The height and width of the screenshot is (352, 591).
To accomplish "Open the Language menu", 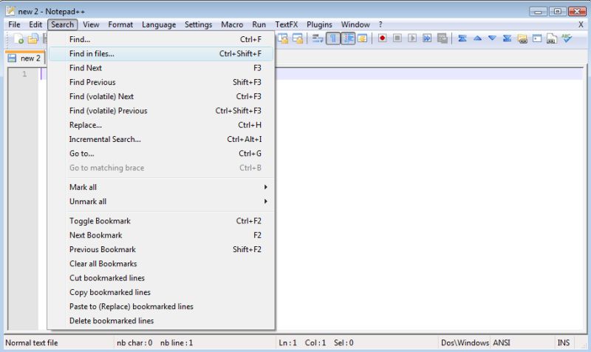I will (x=159, y=24).
